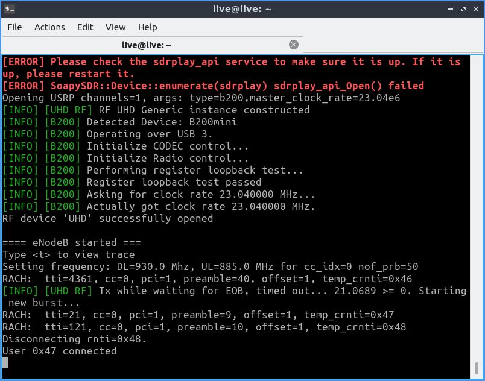Viewport: 485px width, 381px height.
Task: Select the live@live: ~ tab
Action: click(x=147, y=45)
